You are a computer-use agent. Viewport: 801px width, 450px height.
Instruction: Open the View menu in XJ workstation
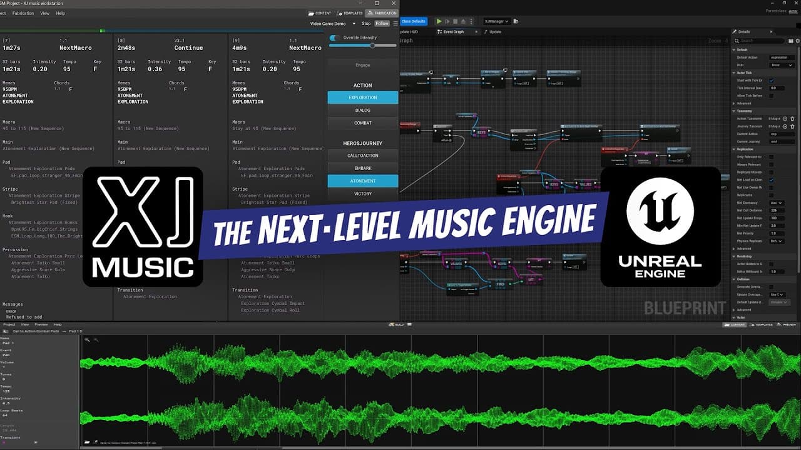click(45, 13)
